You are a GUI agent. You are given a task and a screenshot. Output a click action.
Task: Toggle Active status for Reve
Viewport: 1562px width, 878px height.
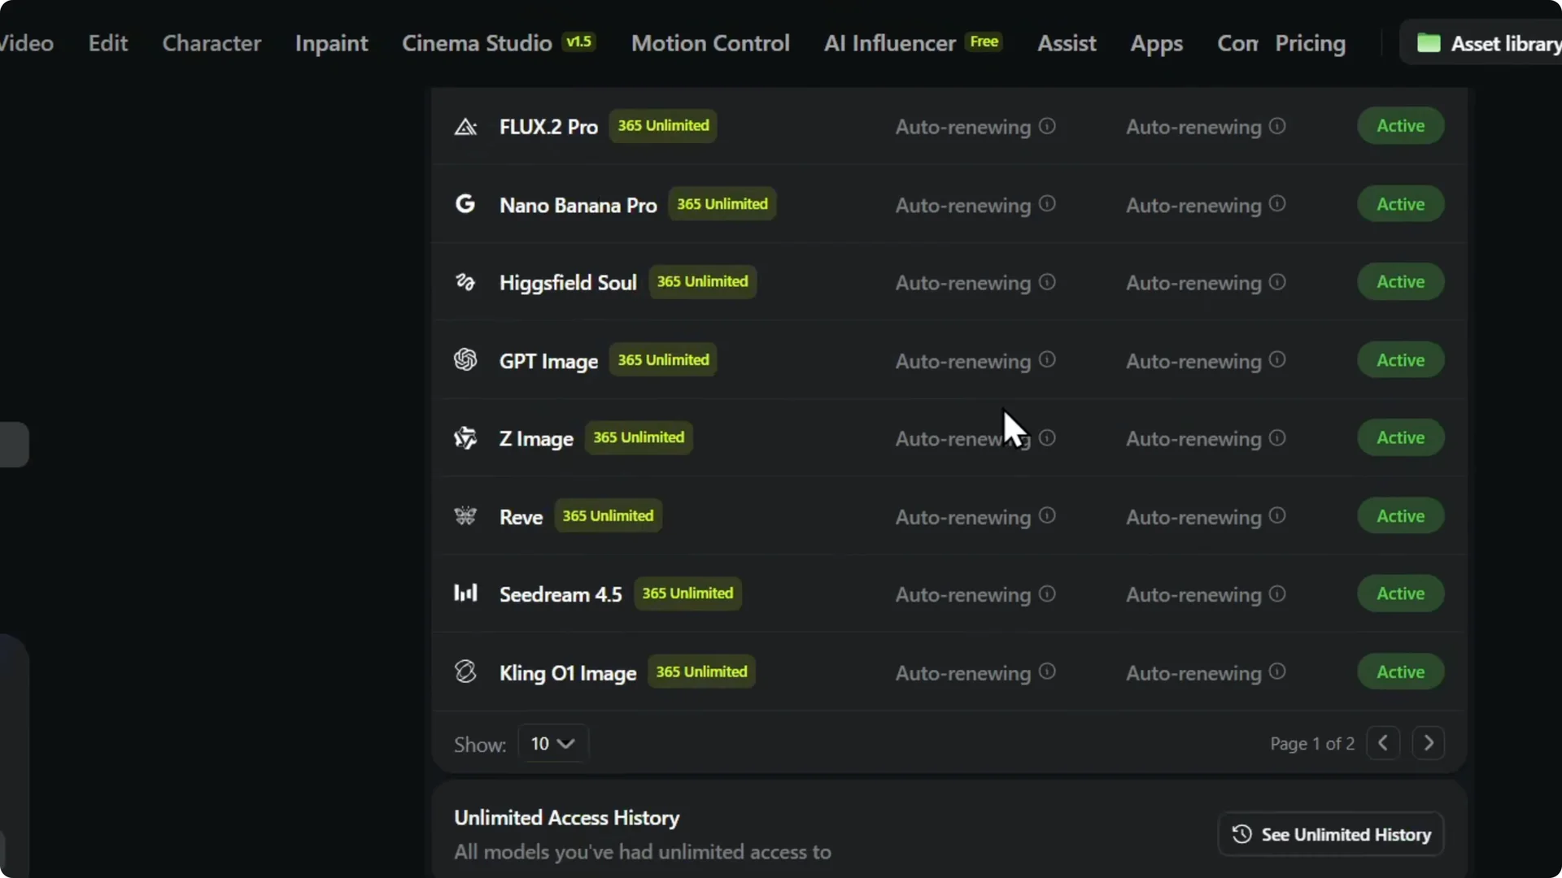(x=1400, y=515)
